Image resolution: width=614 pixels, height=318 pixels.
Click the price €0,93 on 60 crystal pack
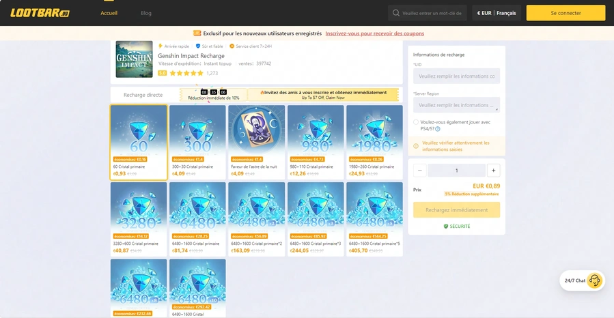[x=120, y=173]
